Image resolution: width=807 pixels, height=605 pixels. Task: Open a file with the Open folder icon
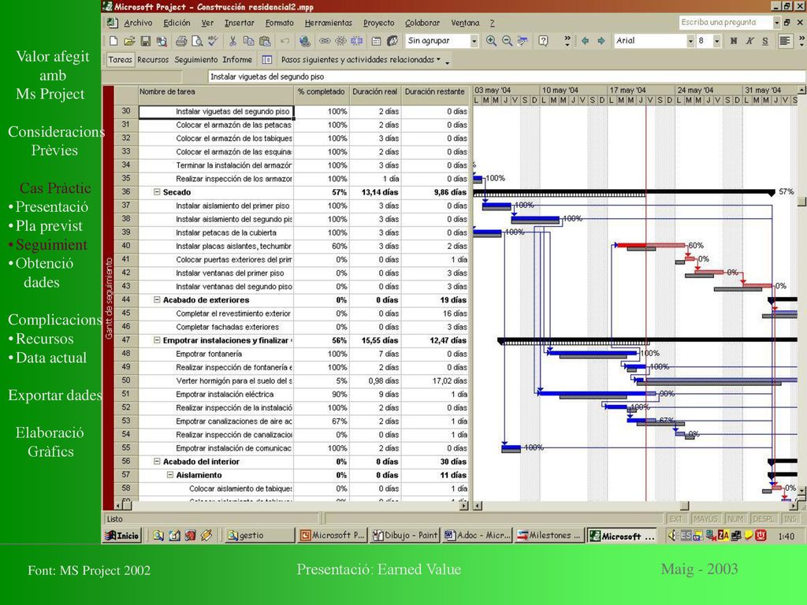pos(129,41)
